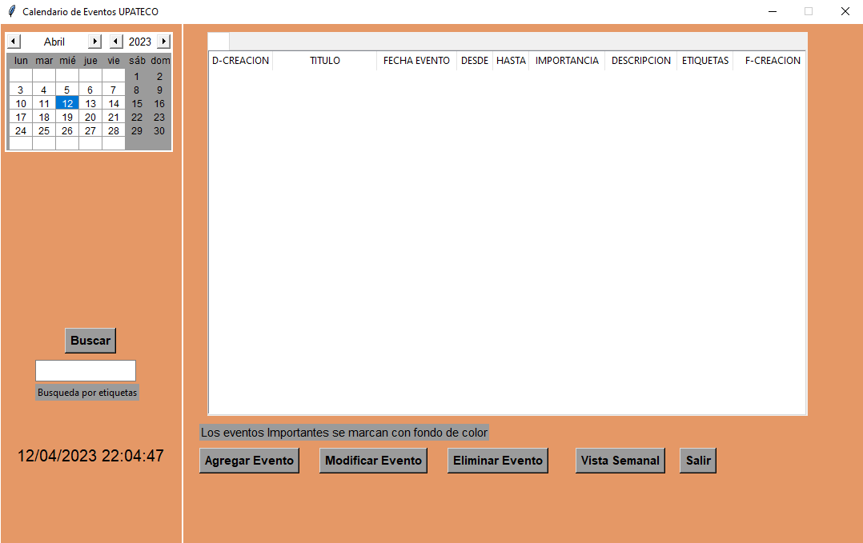Viewport: 863px width, 543px height.
Task: Click the Salir button
Action: (x=697, y=460)
